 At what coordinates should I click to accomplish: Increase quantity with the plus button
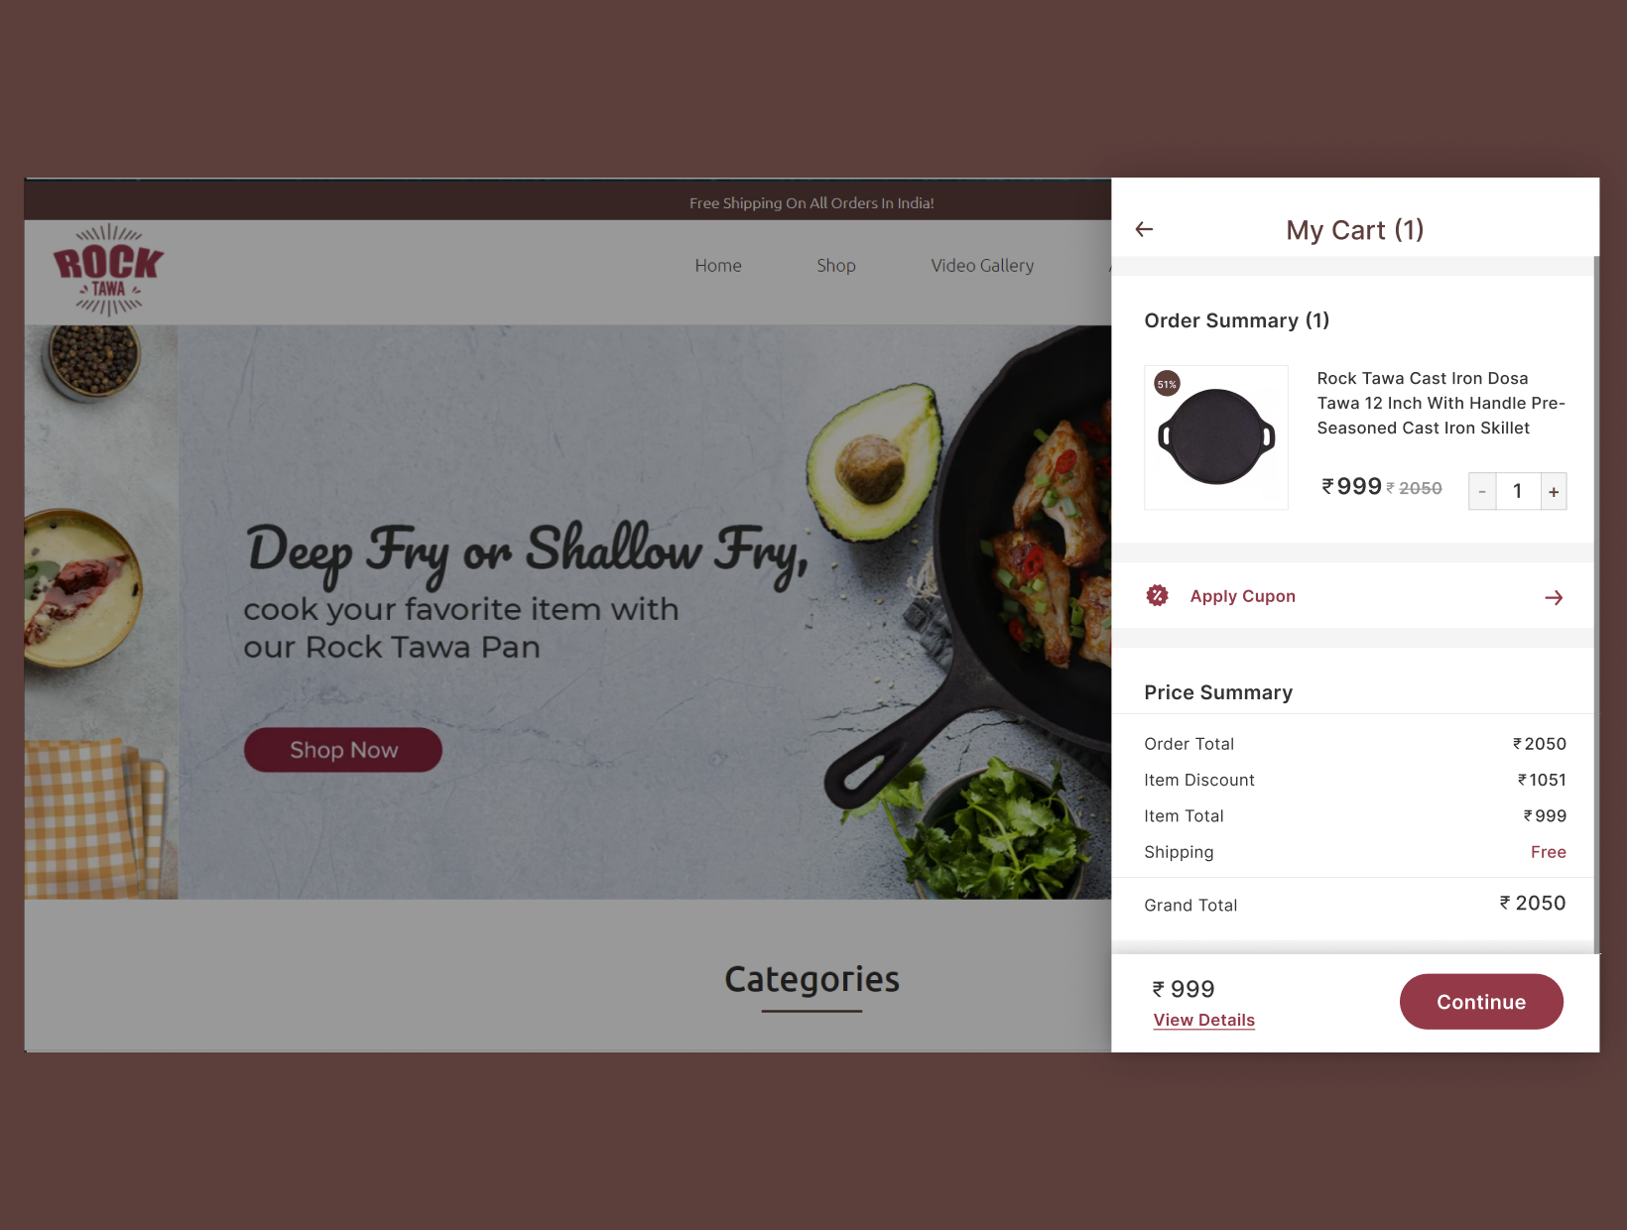click(1554, 491)
